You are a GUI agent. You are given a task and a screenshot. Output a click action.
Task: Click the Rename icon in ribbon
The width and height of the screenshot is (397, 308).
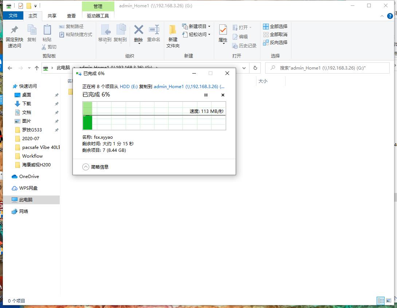point(154,30)
